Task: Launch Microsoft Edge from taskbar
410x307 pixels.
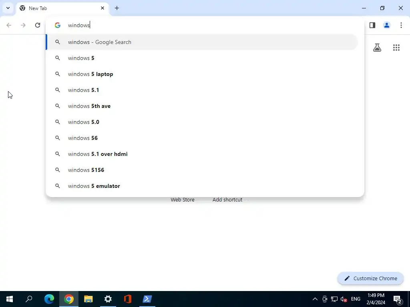Action: (49, 299)
